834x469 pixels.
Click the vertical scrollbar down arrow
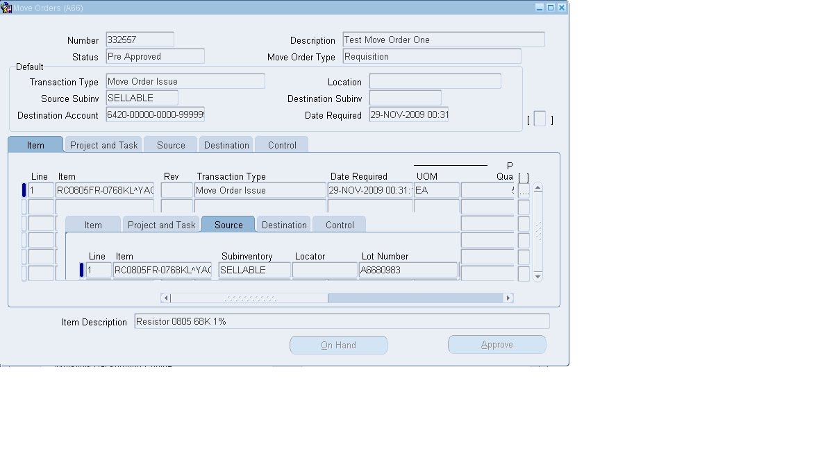pyautogui.click(x=537, y=275)
